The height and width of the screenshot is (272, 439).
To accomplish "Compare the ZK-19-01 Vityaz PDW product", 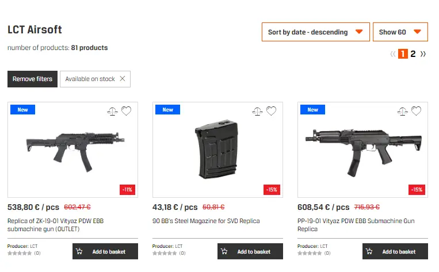I will coord(113,111).
